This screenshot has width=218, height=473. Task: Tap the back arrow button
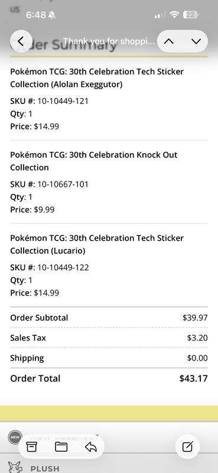coord(21,41)
